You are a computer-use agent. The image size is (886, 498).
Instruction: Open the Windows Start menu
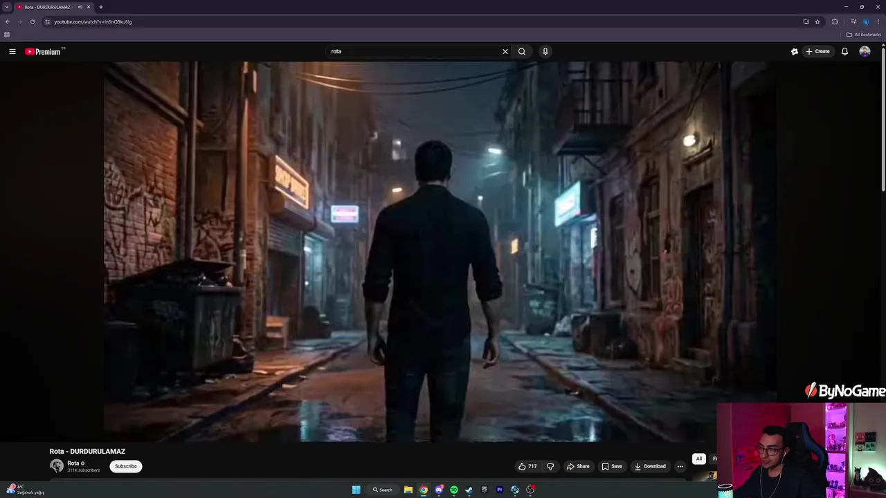tap(356, 490)
